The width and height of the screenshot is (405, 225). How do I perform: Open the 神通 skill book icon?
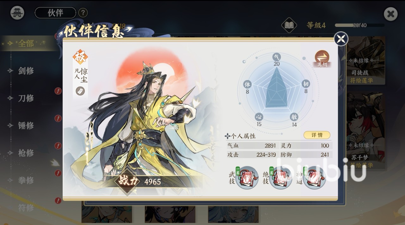tap(314, 178)
